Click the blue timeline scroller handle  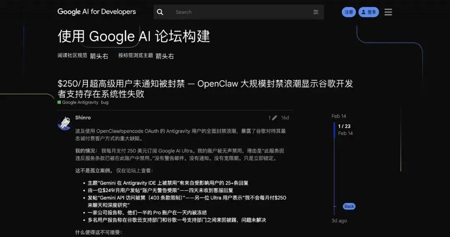334,130
